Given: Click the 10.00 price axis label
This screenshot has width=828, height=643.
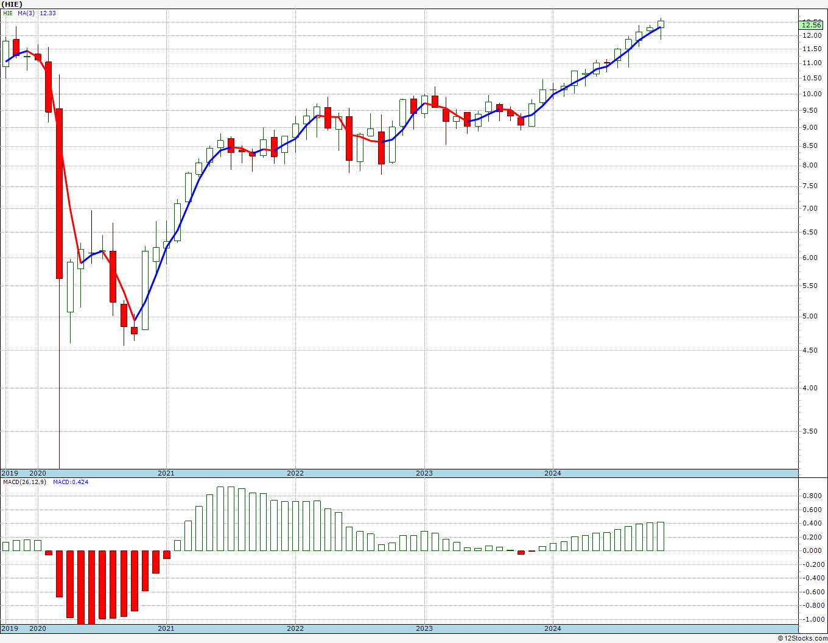Looking at the screenshot, I should (x=812, y=94).
